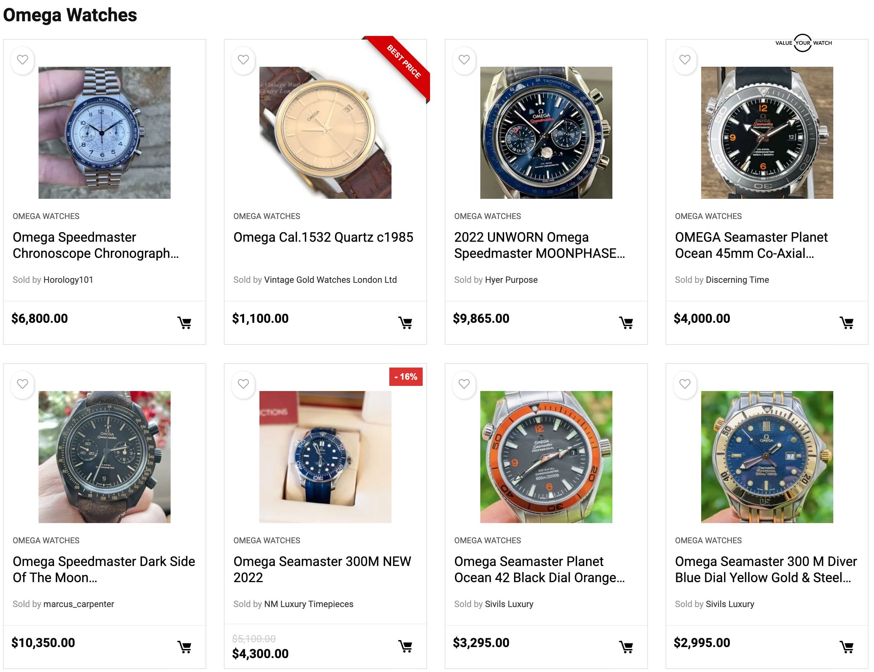Wishlist the Seamaster 300 M Diver Blue Dial
The width and height of the screenshot is (874, 672).
click(x=685, y=384)
